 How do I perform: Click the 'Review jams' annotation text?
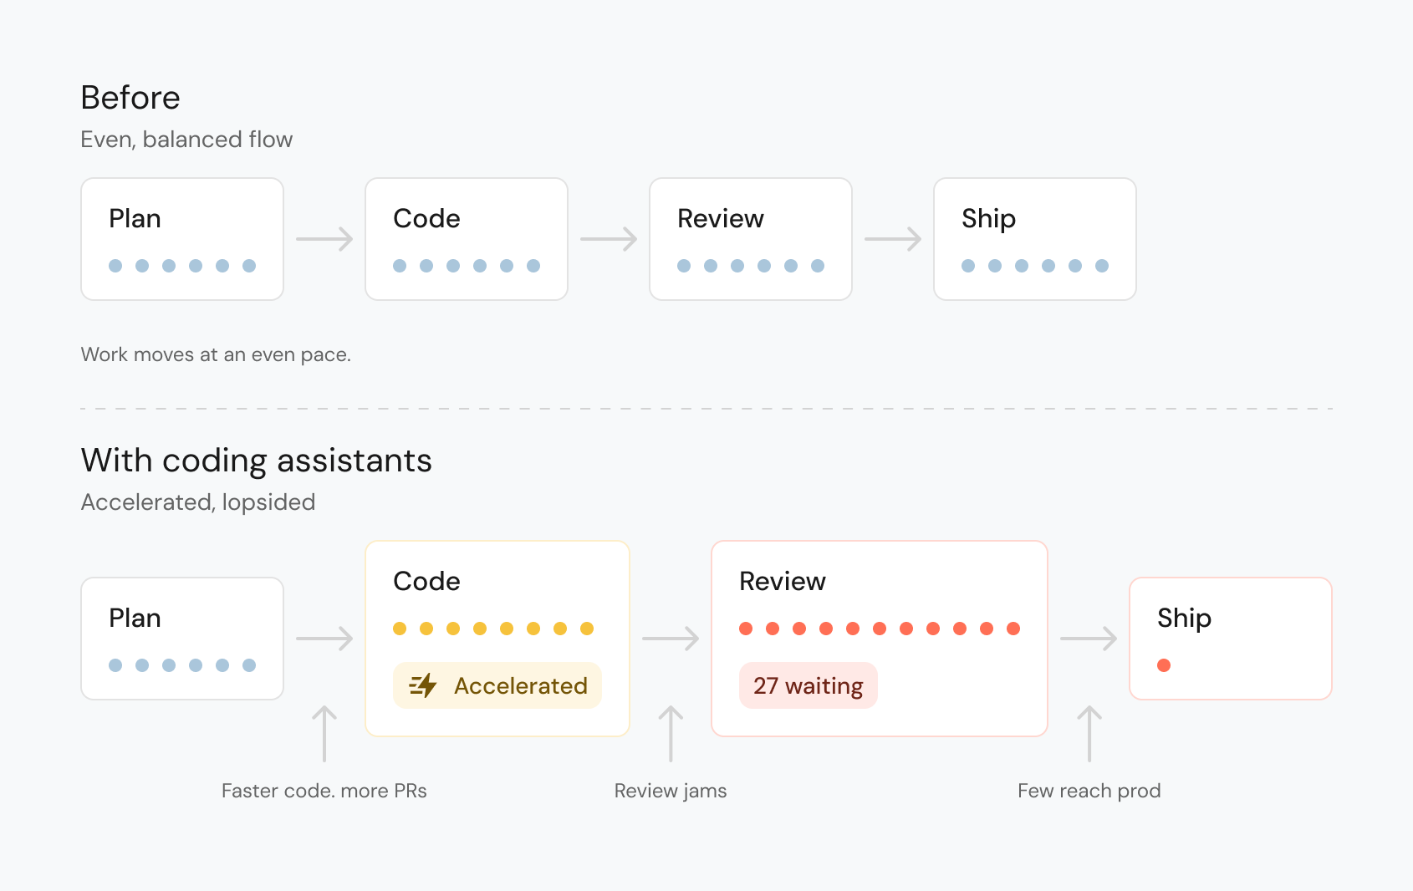pyautogui.click(x=671, y=791)
